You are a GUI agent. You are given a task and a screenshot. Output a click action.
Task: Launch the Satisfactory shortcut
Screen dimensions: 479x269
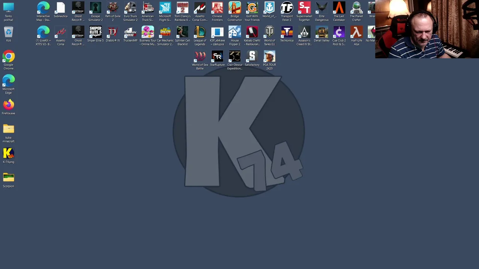tap(252, 59)
